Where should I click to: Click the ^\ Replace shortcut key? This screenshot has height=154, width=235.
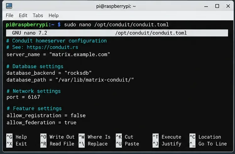tap(82, 144)
